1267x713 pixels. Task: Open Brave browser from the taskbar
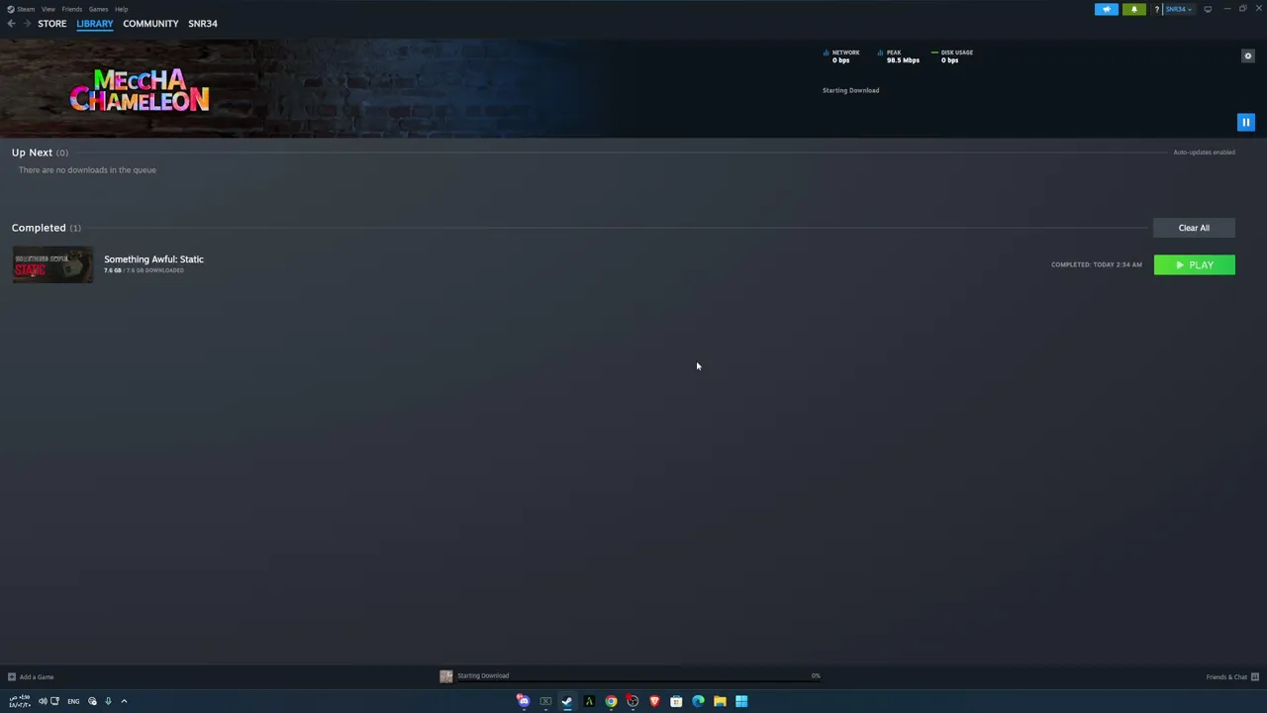(654, 701)
